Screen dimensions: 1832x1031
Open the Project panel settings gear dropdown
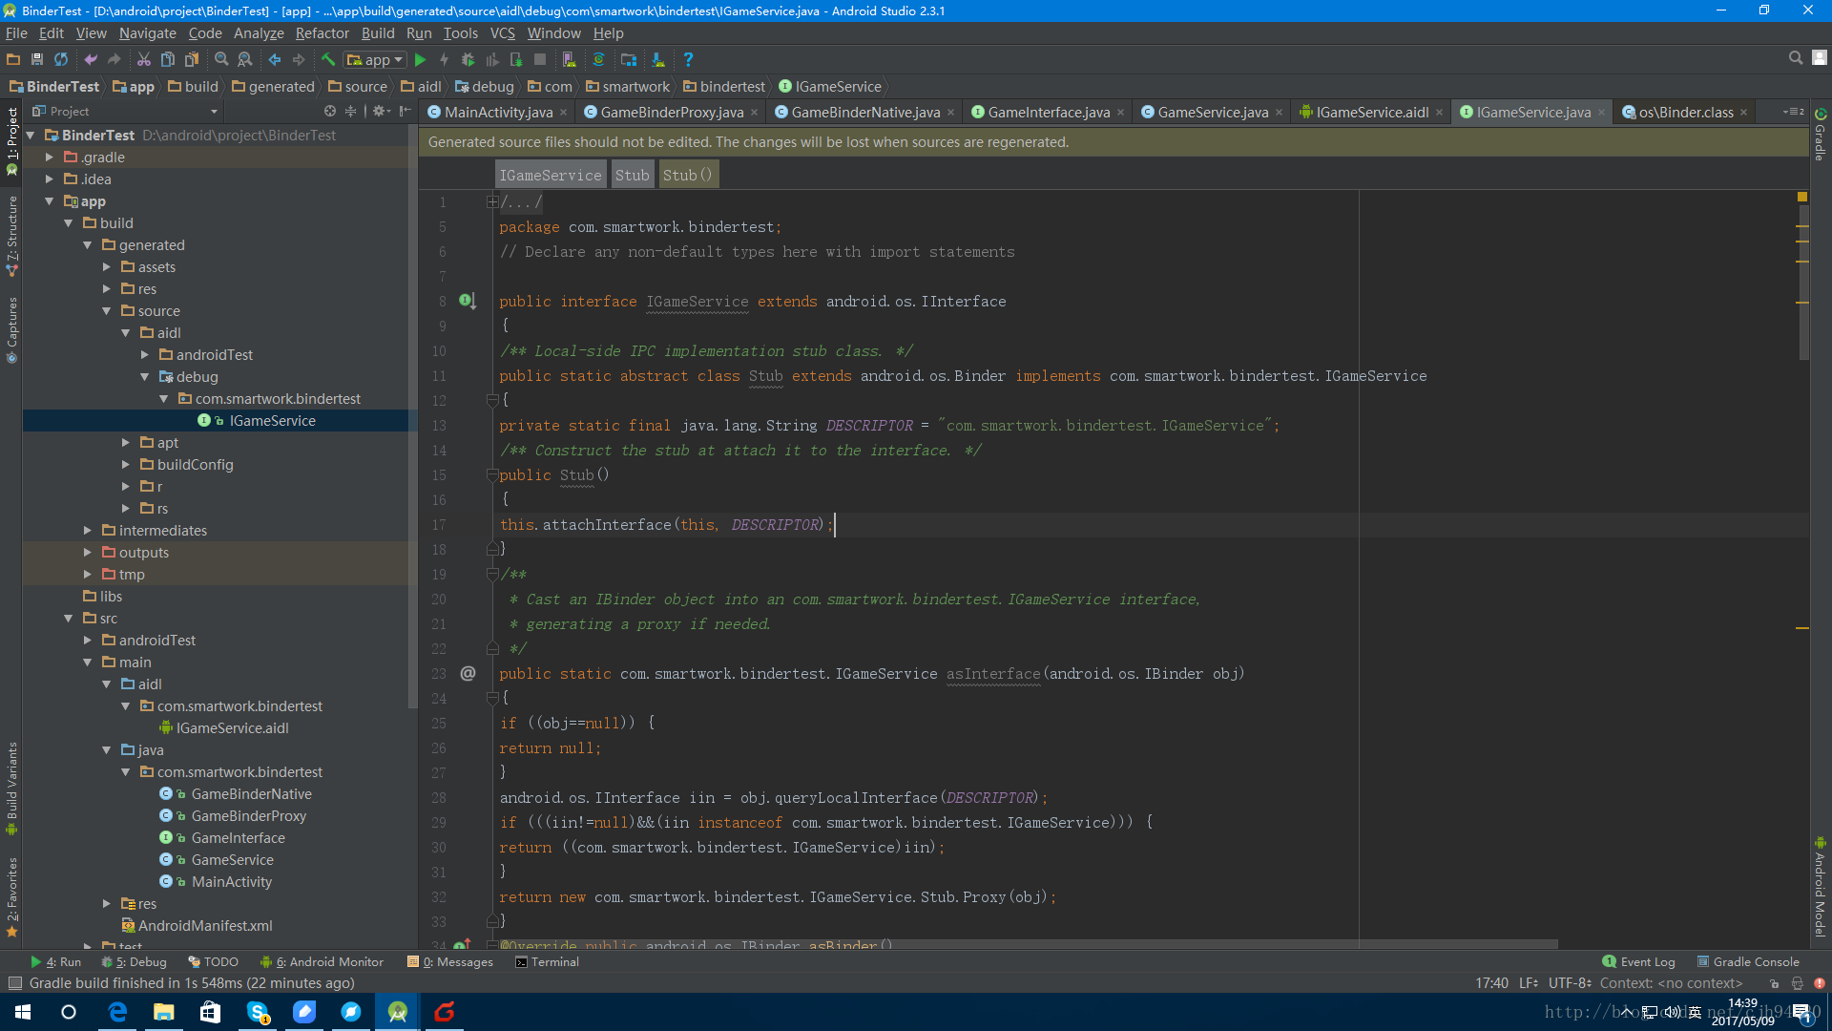(x=382, y=111)
